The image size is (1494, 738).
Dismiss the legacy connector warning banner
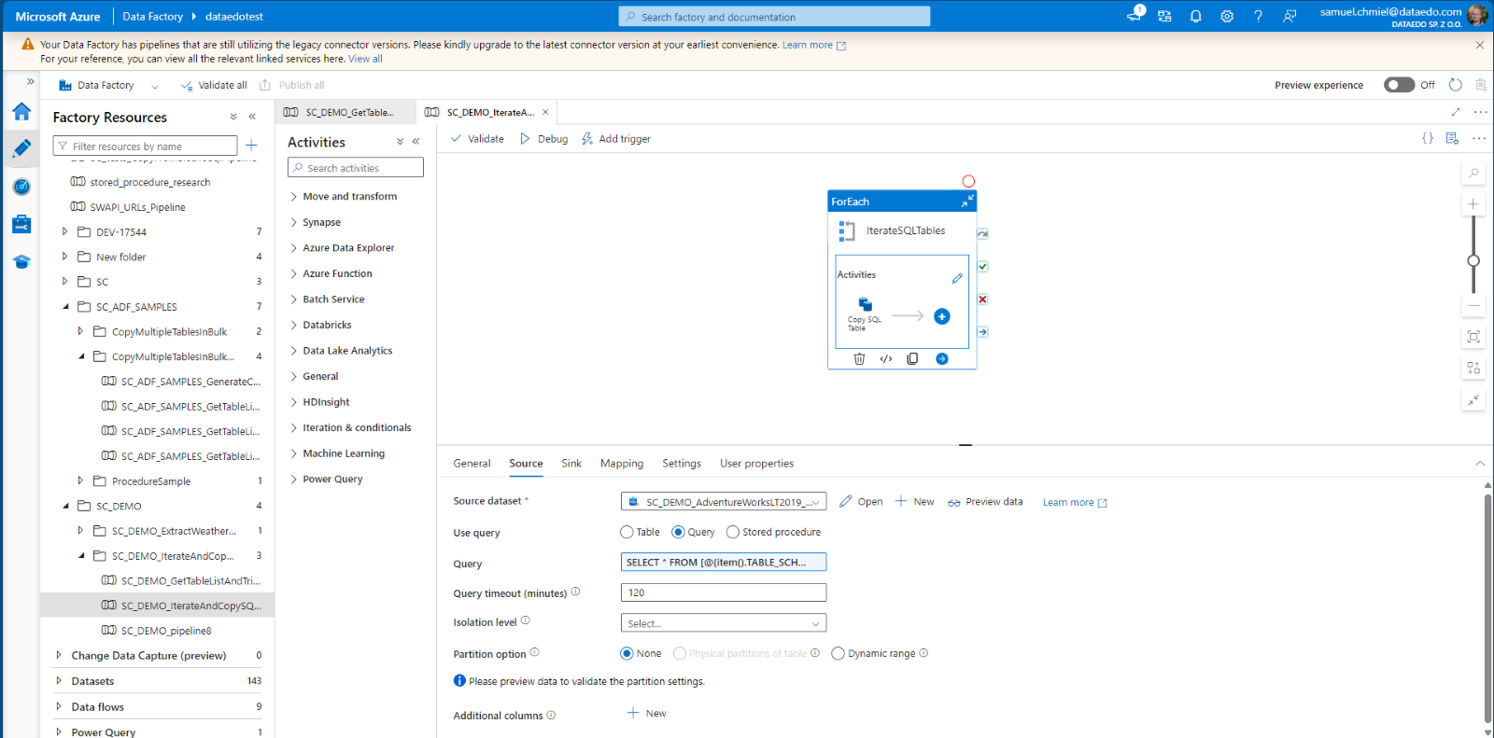[1479, 45]
